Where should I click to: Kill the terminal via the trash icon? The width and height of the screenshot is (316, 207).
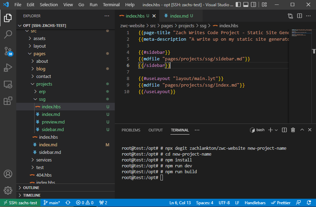293,130
